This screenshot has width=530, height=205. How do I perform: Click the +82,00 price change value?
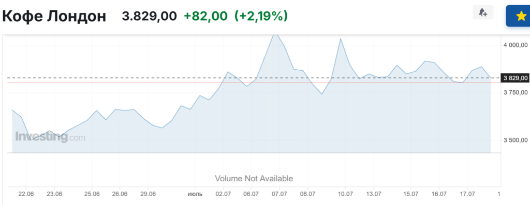205,16
